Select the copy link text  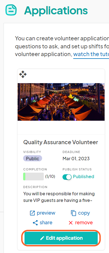(84, 213)
